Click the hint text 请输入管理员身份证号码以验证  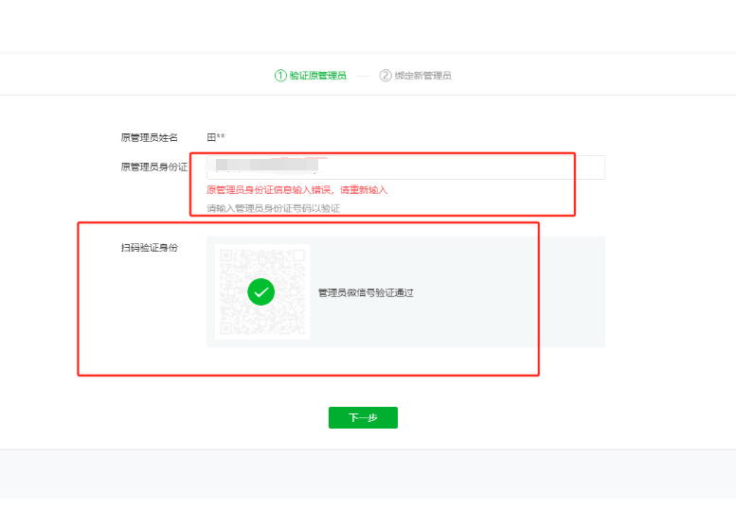click(273, 208)
